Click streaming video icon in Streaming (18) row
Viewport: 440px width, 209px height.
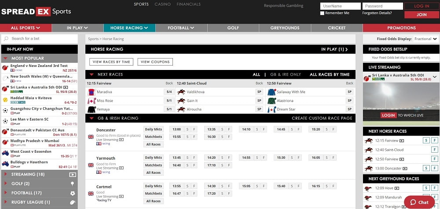(73, 175)
